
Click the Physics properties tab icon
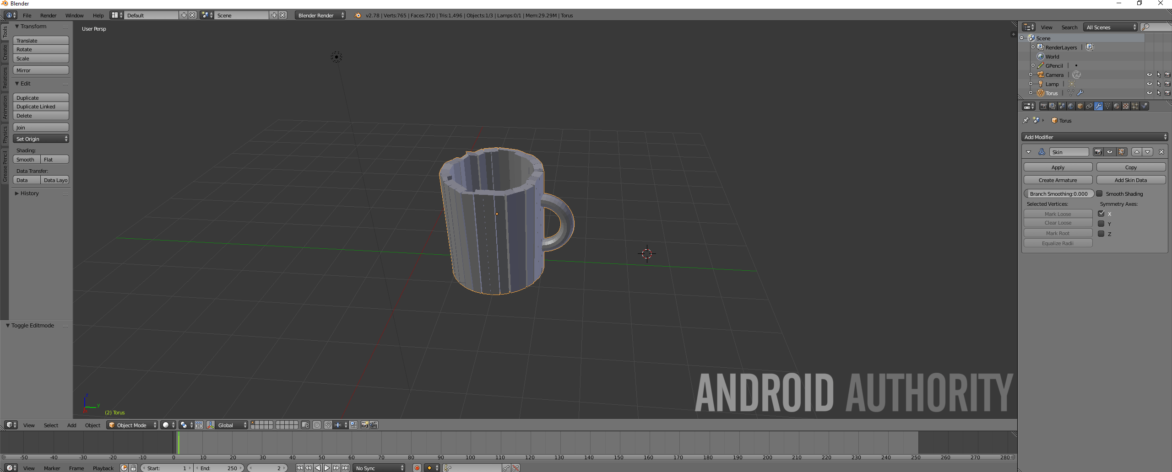click(1144, 106)
